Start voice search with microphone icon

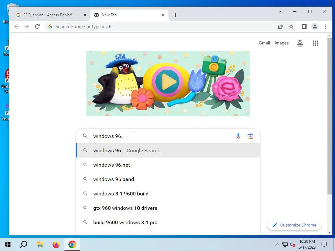tap(238, 136)
